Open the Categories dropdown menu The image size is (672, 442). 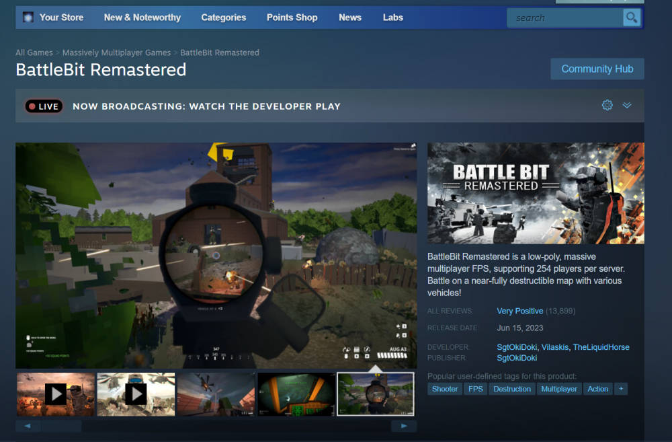pos(223,17)
